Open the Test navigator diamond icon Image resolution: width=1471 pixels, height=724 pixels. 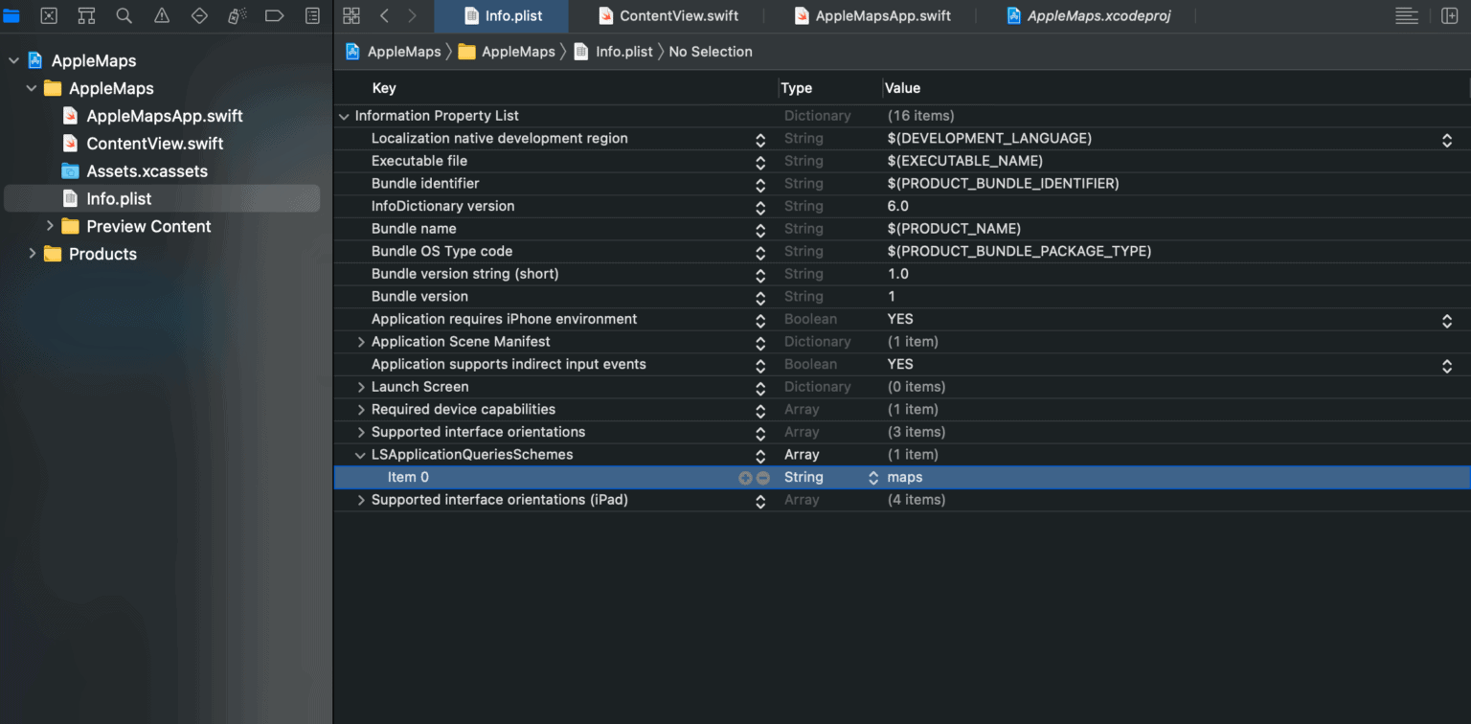click(x=199, y=15)
